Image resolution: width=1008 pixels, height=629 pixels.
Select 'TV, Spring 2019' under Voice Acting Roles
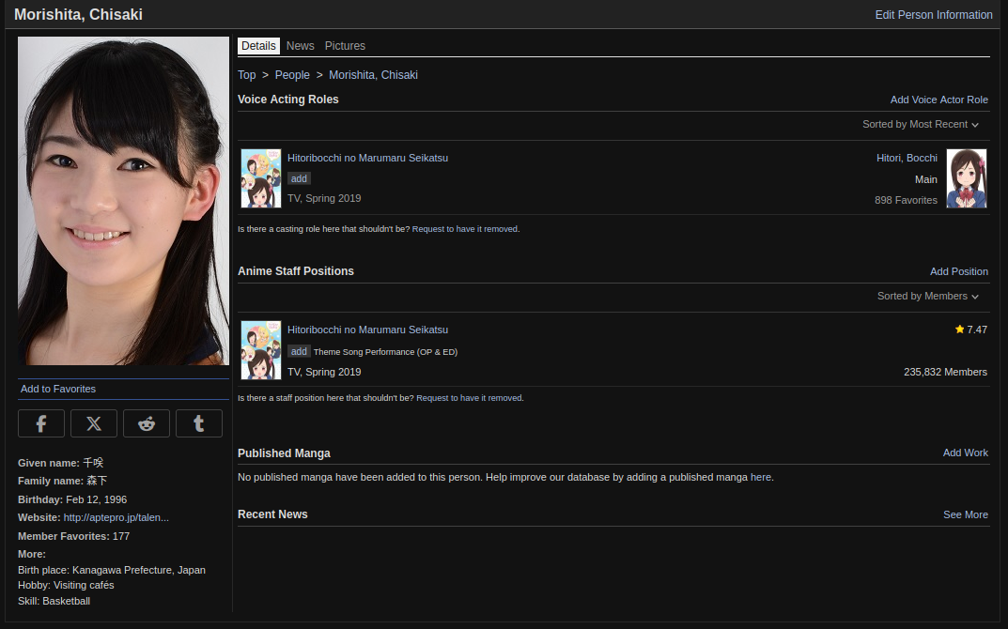pyautogui.click(x=324, y=198)
